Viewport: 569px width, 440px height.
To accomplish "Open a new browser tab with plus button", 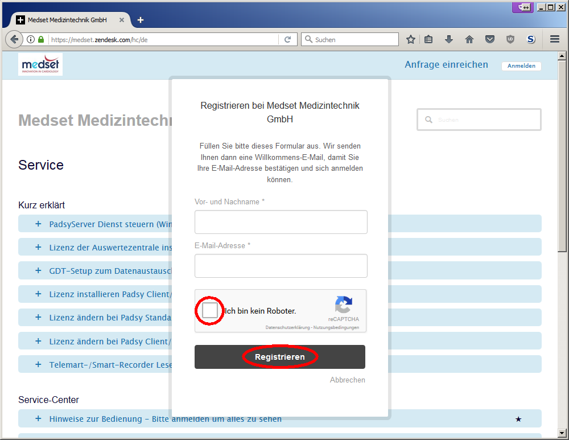I will 141,20.
